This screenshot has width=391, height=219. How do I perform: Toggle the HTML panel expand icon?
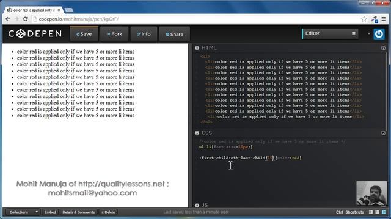(x=383, y=48)
